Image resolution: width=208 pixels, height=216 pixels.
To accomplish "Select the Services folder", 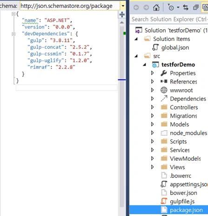I will tap(180, 150).
